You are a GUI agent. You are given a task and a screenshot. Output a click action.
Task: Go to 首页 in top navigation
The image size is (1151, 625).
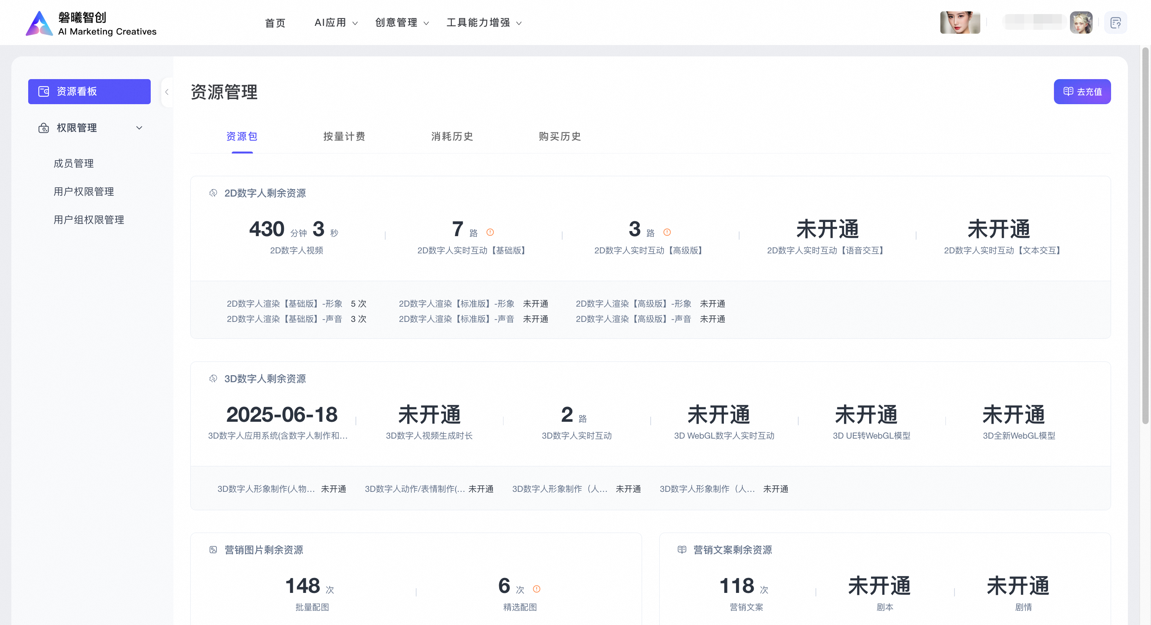click(x=275, y=23)
